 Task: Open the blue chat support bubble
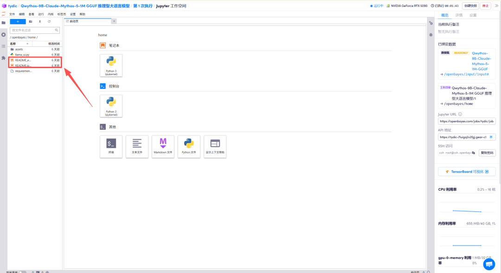tap(489, 264)
